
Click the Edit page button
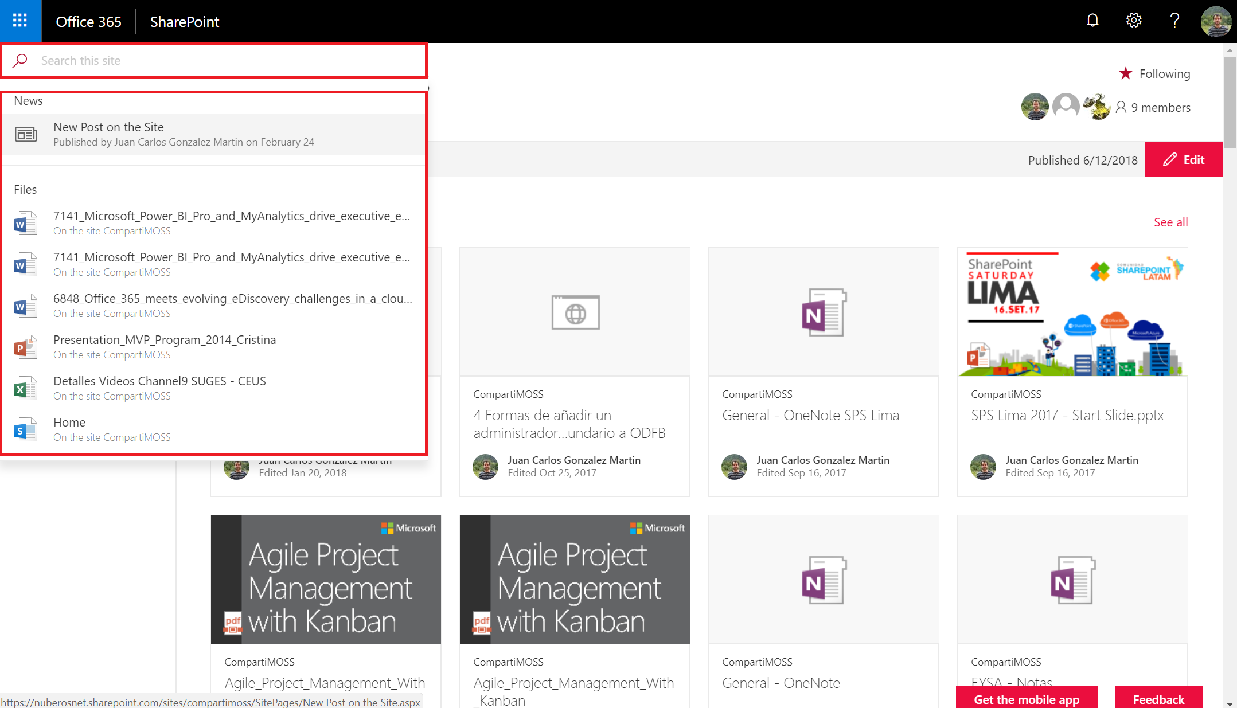pos(1184,159)
